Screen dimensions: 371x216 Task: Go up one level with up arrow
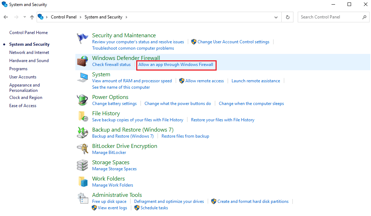32,17
